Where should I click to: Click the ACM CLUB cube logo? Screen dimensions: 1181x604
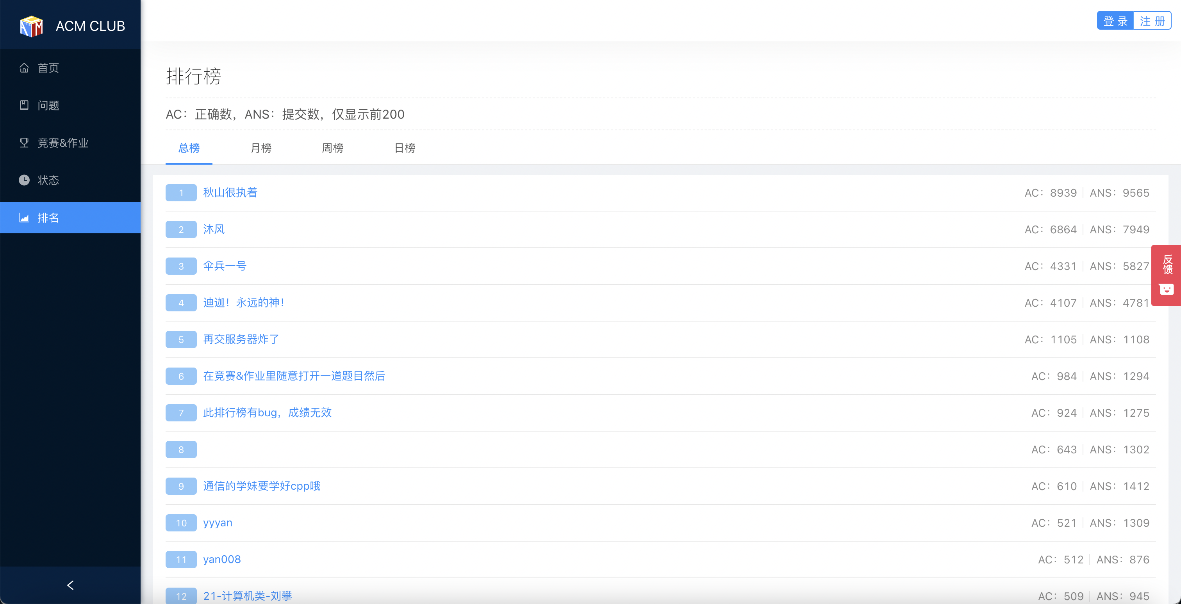tap(31, 26)
